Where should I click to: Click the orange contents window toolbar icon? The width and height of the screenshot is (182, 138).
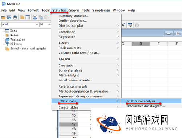click(x=22, y=17)
